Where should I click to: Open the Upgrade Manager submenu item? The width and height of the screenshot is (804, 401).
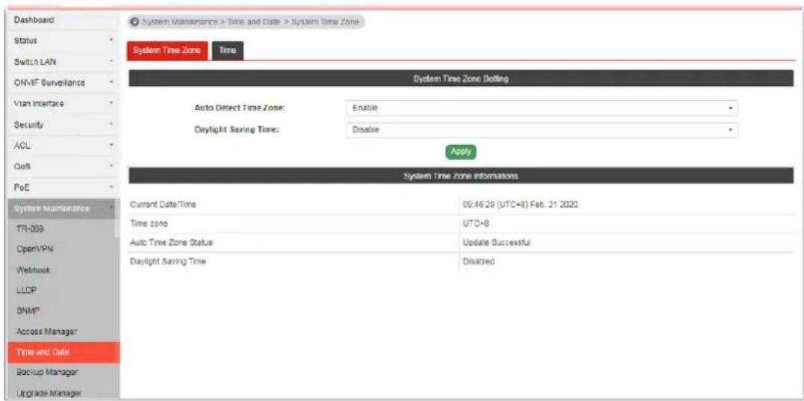[64, 392]
